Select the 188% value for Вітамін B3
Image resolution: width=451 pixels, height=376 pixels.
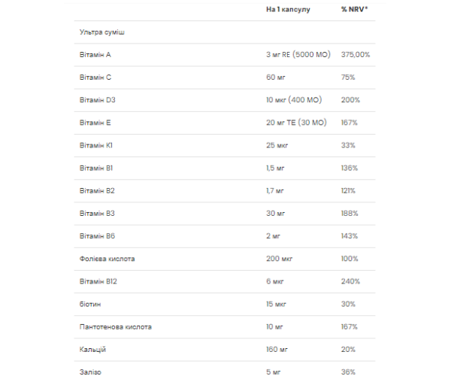pos(349,214)
